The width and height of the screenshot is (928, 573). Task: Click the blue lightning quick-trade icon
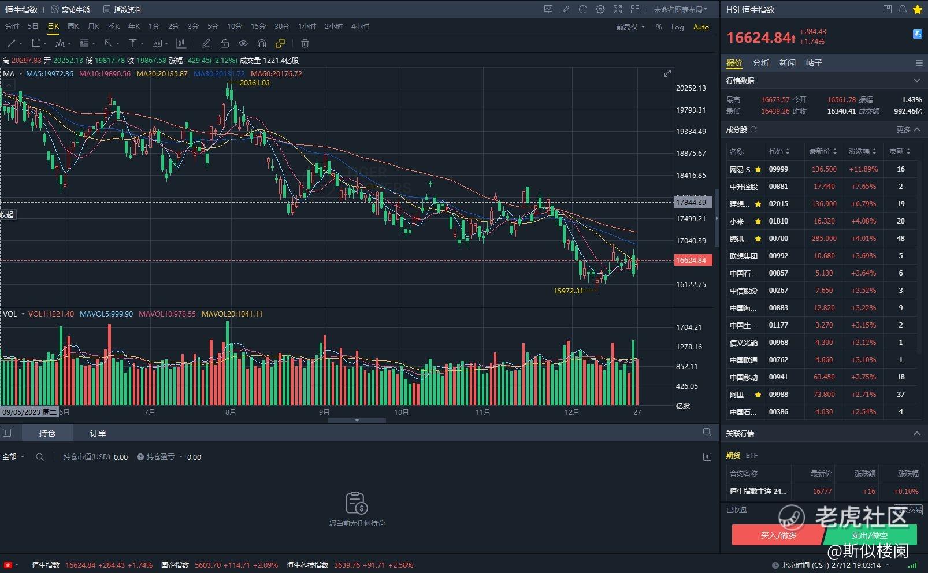tap(917, 35)
